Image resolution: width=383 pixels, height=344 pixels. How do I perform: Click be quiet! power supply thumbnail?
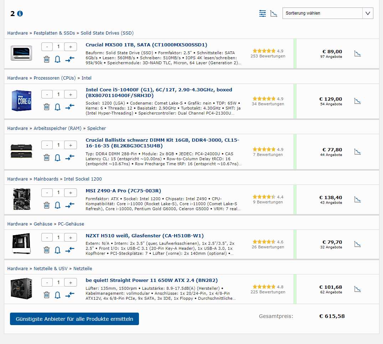(21, 289)
